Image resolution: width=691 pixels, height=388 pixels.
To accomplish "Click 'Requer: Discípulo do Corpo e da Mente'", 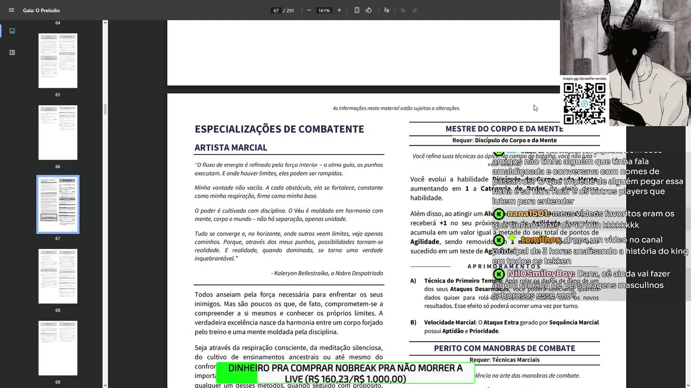I will 504,140.
